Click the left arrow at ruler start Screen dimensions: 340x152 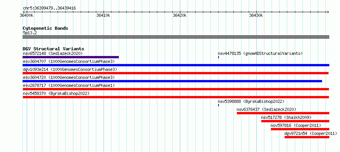[24, 12]
